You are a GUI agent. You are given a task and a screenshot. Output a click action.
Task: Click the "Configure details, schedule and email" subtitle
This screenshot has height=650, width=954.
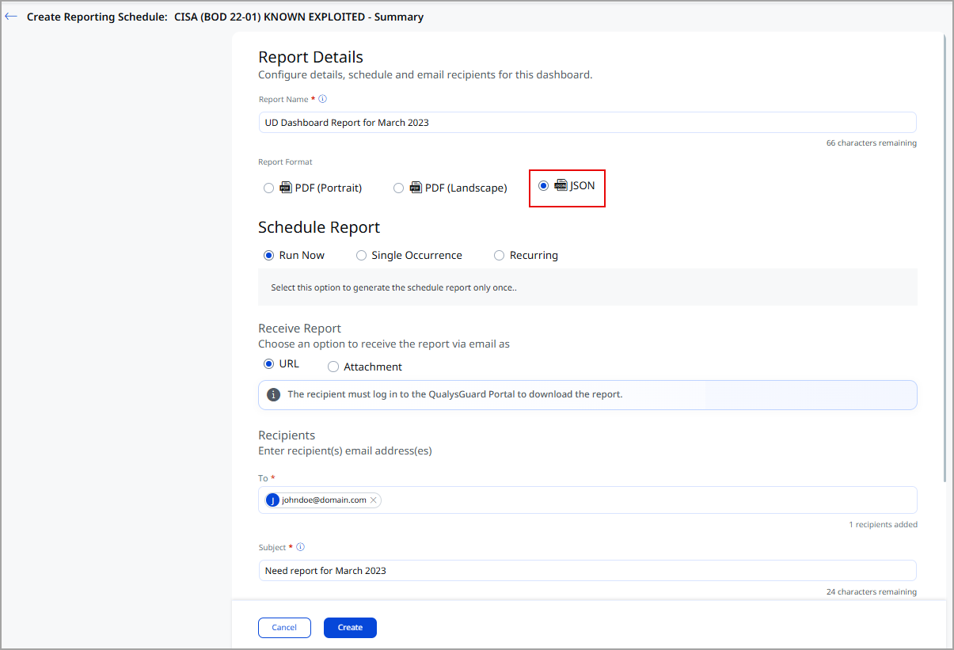click(x=425, y=75)
